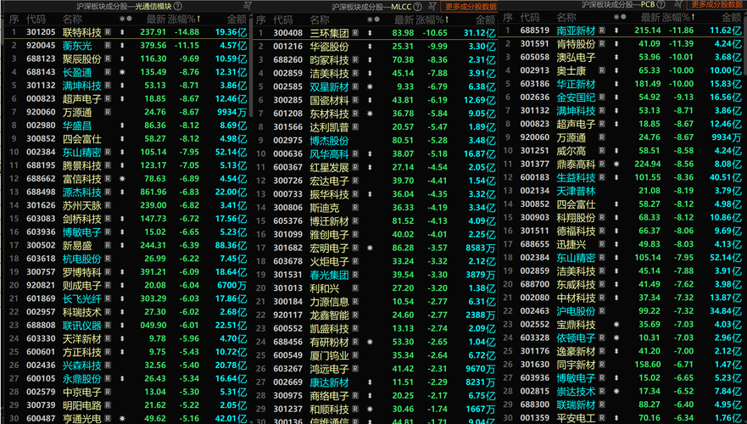Select stock 衡东光 in 光通信模块 list

pyautogui.click(x=77, y=45)
